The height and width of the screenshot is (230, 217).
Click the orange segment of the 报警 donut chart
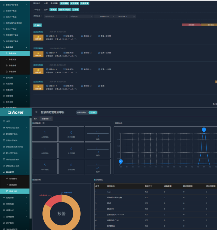tap(76, 214)
